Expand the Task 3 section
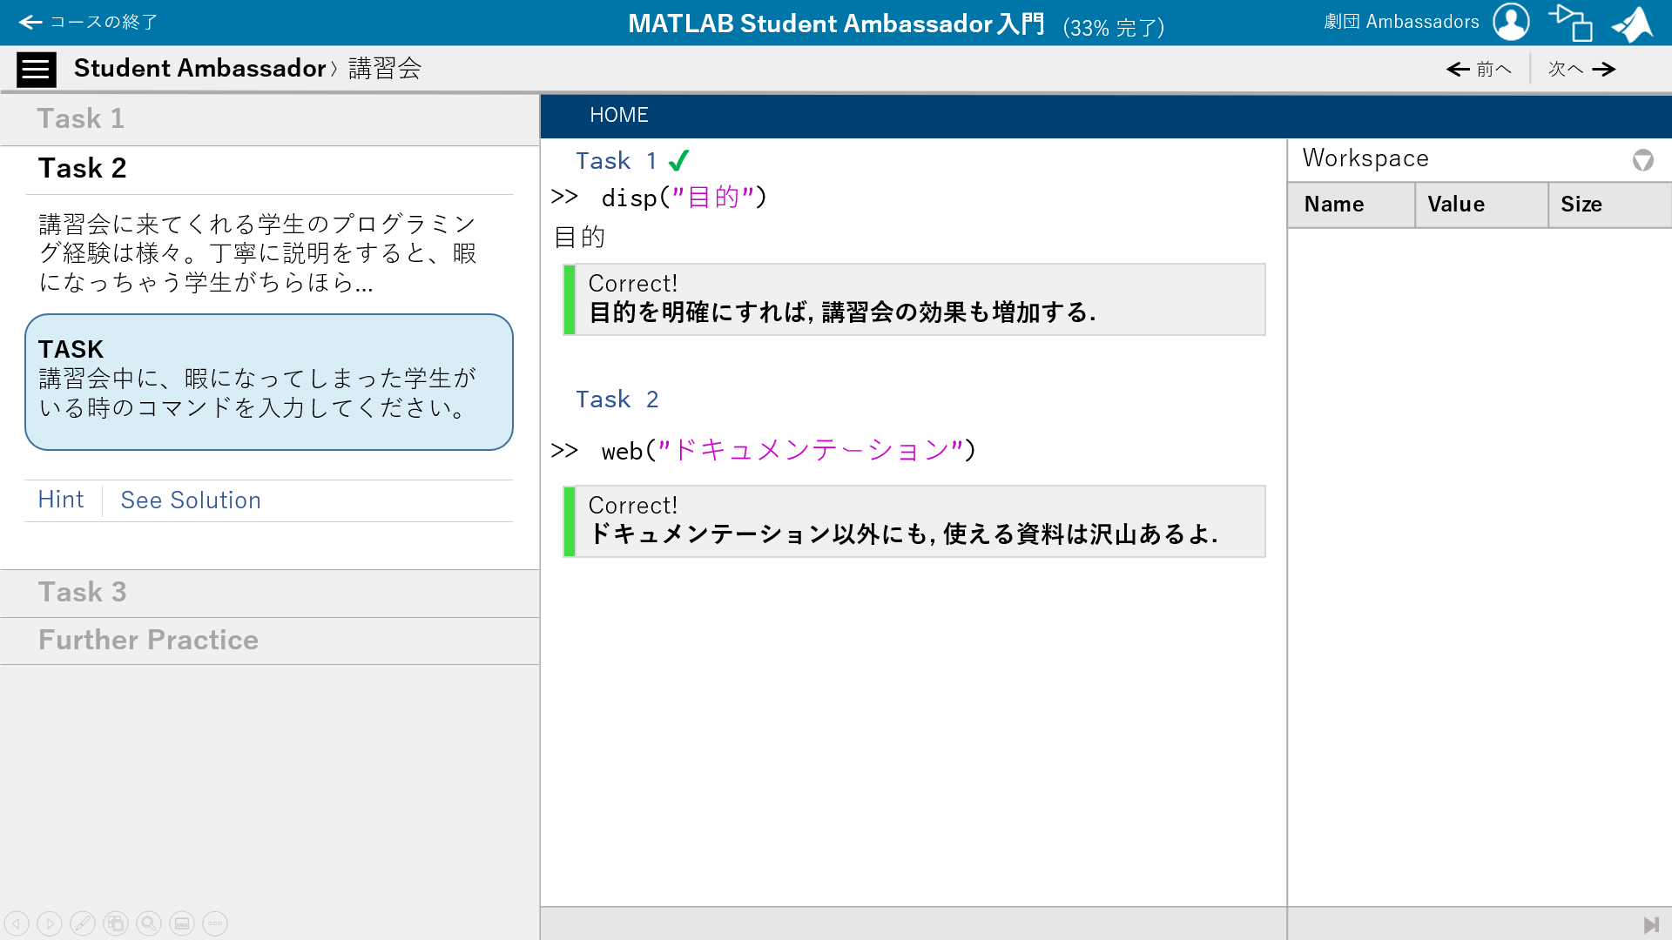 click(x=83, y=593)
